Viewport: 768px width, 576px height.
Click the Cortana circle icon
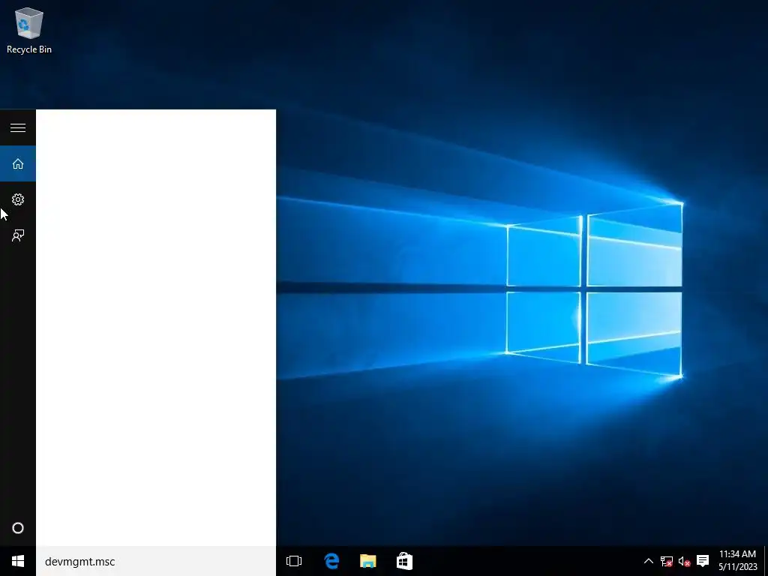click(18, 528)
